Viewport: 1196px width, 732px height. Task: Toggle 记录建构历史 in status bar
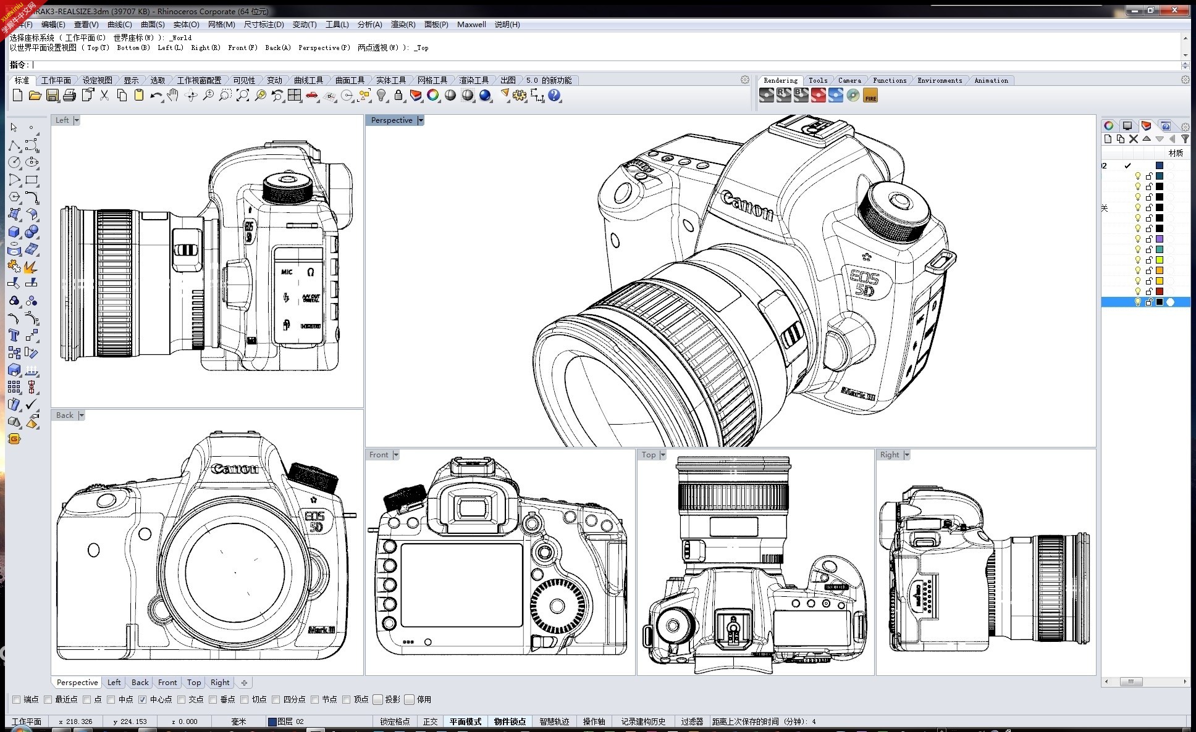643,722
